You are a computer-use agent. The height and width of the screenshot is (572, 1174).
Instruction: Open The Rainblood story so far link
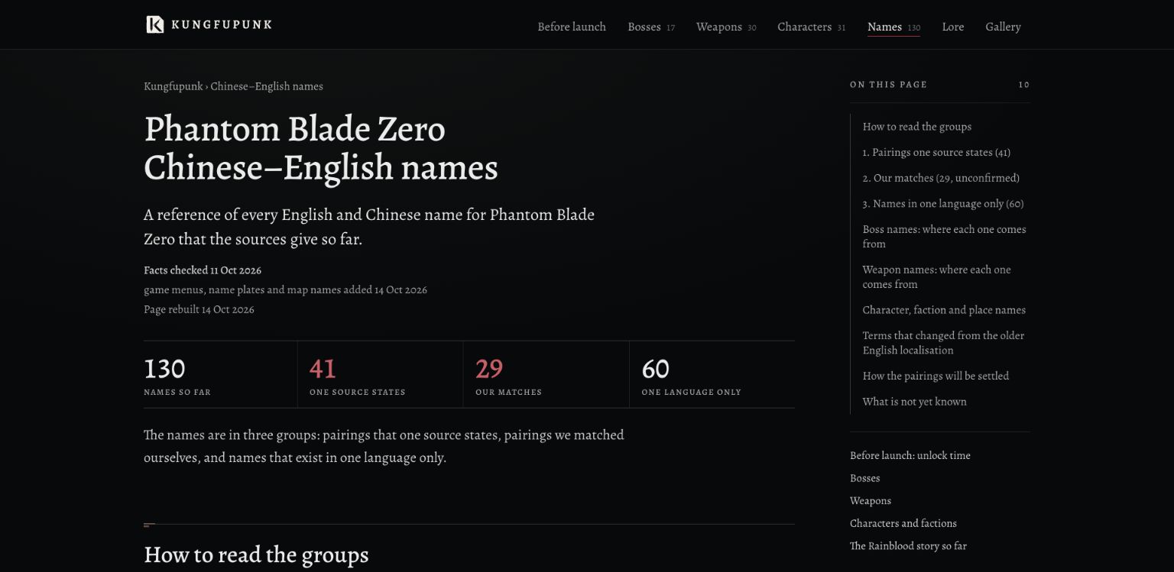tap(908, 546)
